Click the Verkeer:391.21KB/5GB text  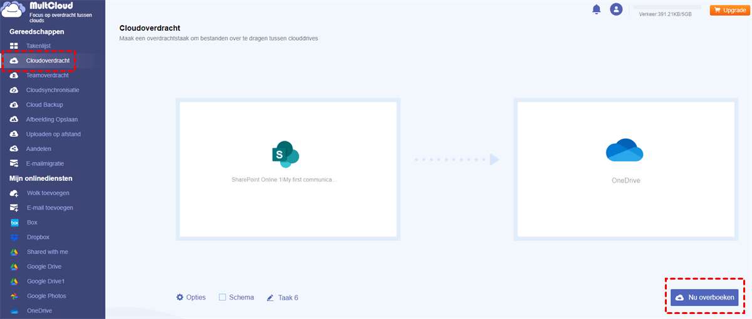(x=665, y=14)
